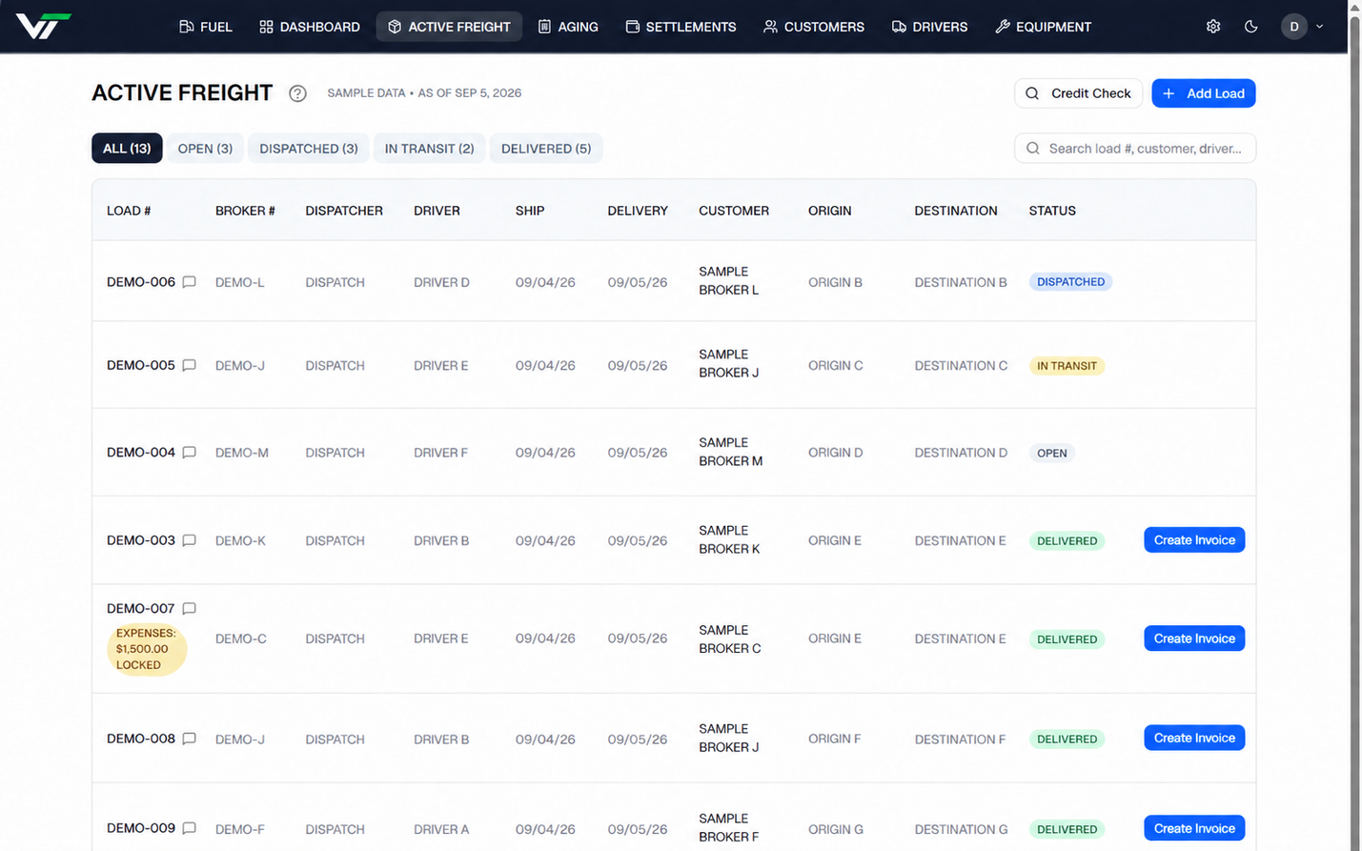Expand the user menu chevron
The height and width of the screenshot is (851, 1362).
(1320, 27)
